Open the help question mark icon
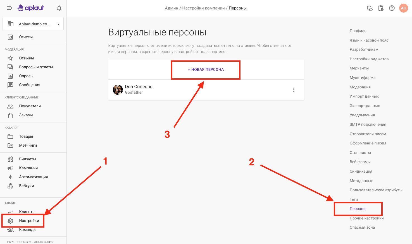Image resolution: width=412 pixels, height=244 pixels. point(392,8)
